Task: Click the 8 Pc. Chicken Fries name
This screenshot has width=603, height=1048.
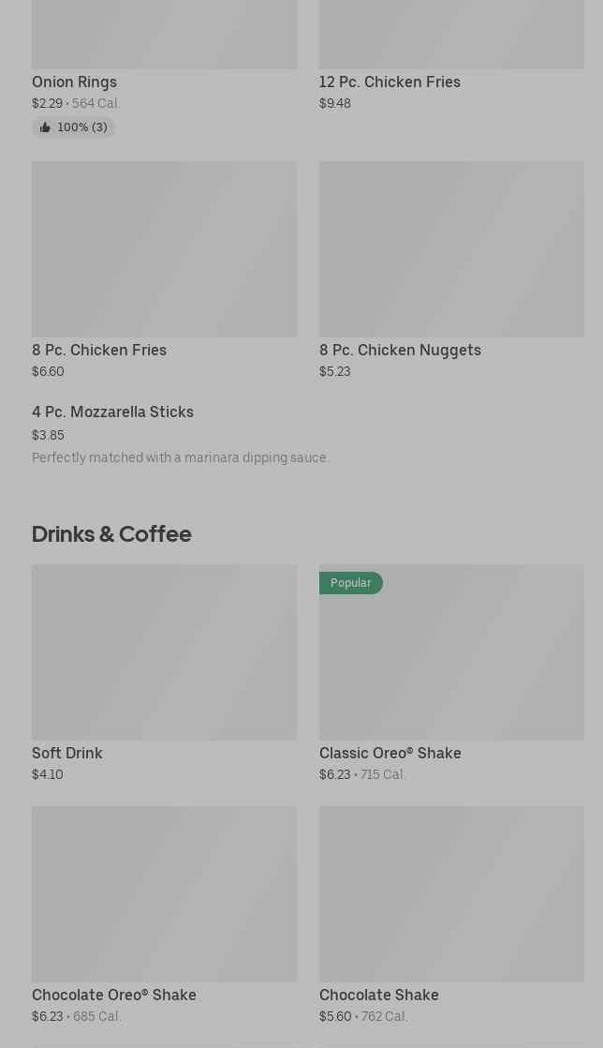Action: point(99,351)
